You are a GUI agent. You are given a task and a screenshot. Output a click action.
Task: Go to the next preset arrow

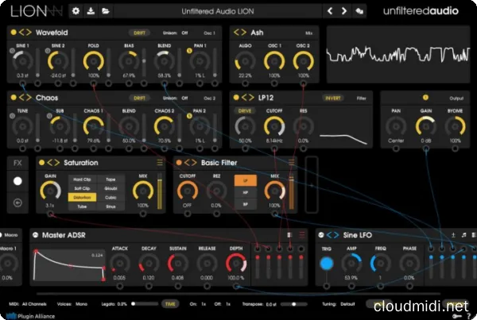point(344,11)
